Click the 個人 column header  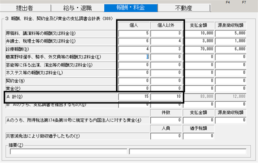[x=134, y=25]
